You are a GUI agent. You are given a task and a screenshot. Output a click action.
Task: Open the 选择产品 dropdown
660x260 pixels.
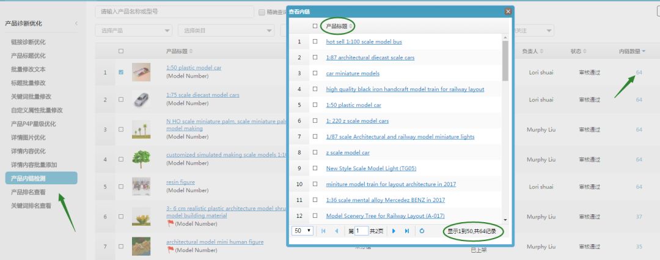(x=133, y=31)
